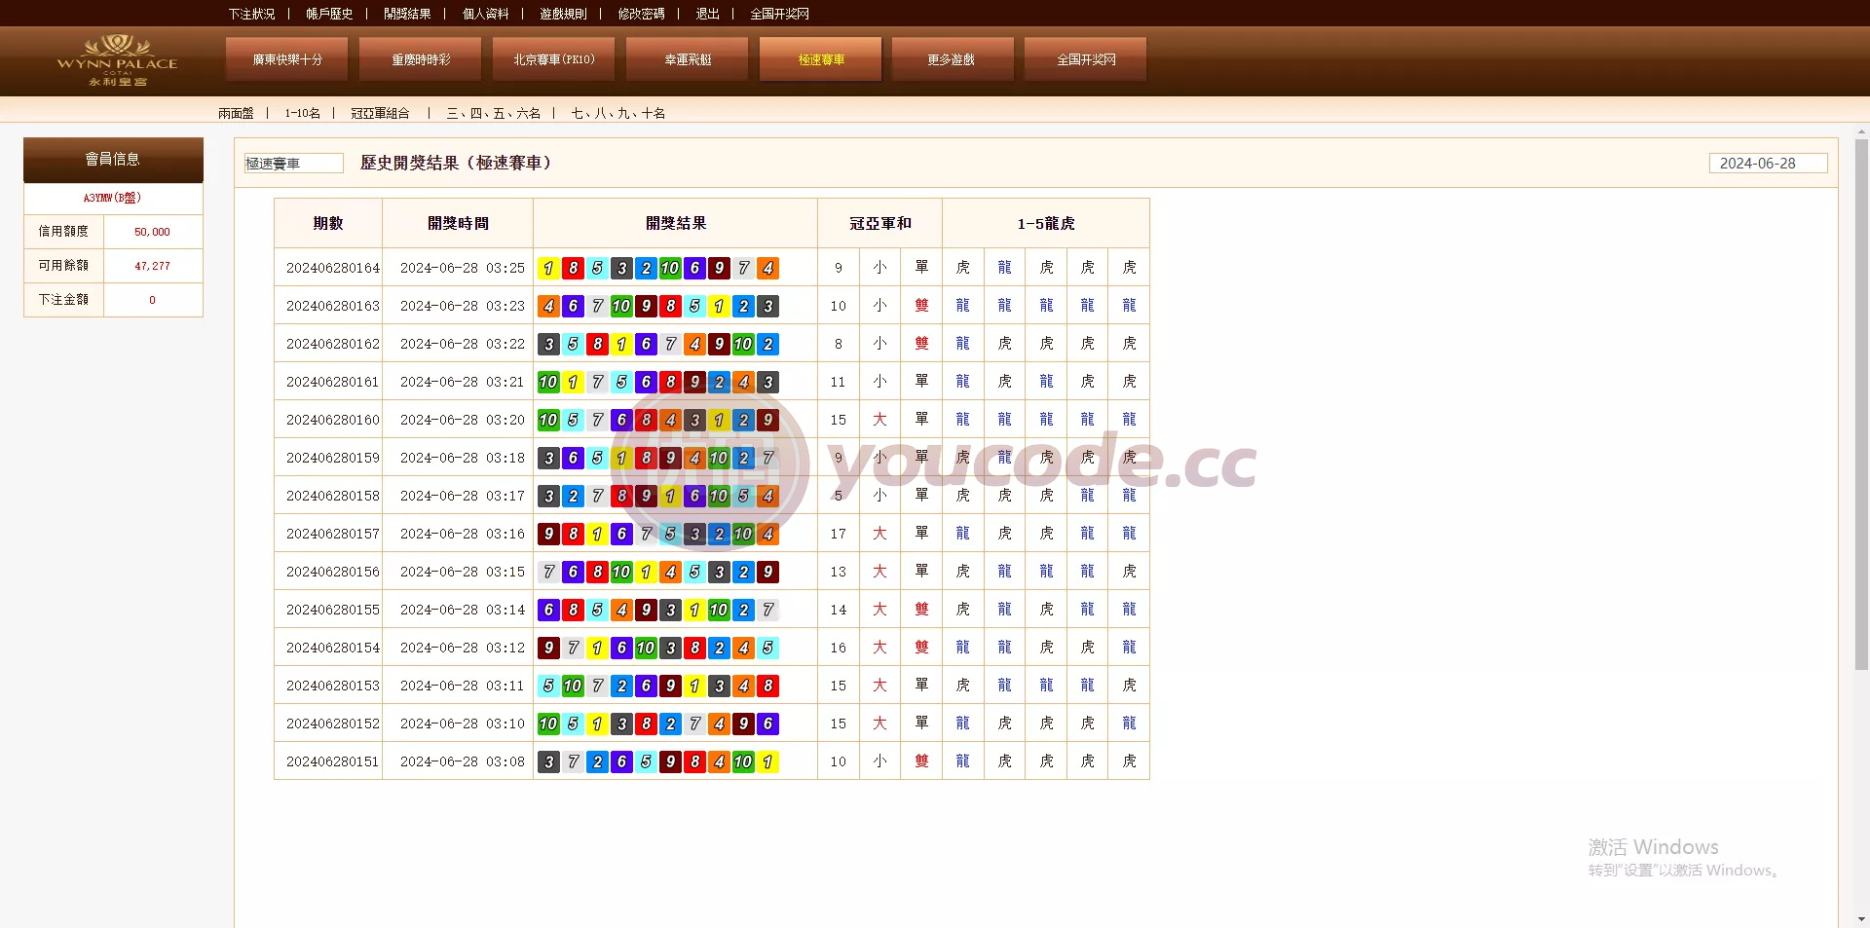Open 更多遊戲 button
The width and height of the screenshot is (1870, 928).
[951, 59]
